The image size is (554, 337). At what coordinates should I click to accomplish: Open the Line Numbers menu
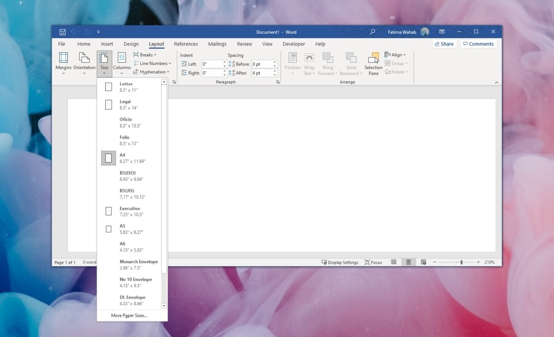point(152,63)
